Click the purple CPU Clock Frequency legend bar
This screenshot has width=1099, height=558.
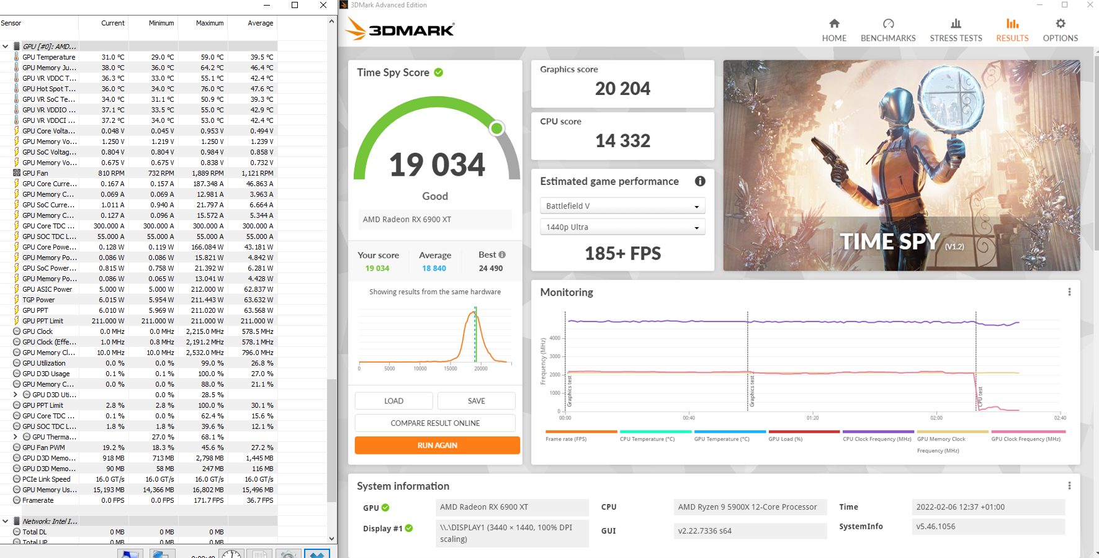[878, 431]
